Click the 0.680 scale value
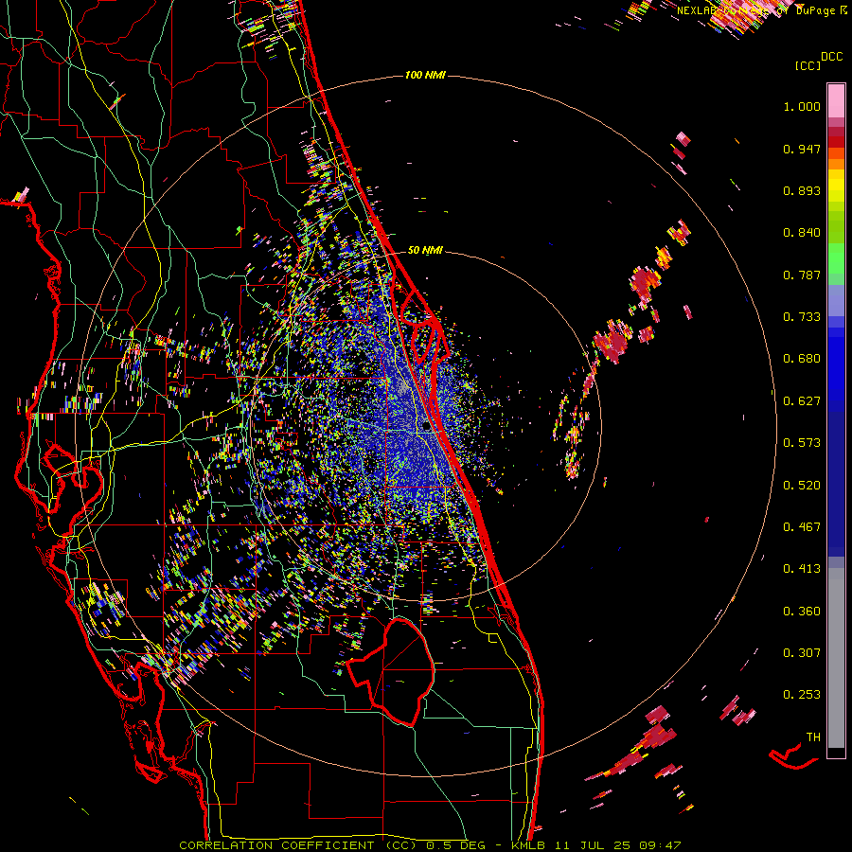This screenshot has height=852, width=852. [802, 359]
